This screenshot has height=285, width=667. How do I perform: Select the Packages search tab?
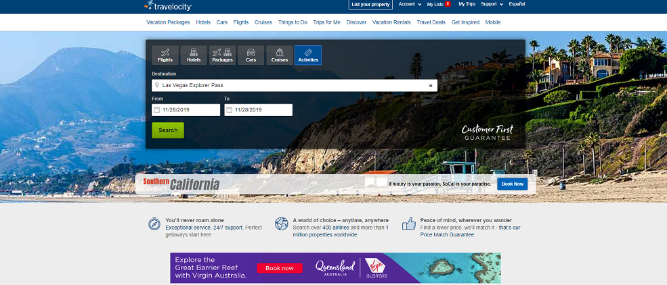tap(222, 55)
